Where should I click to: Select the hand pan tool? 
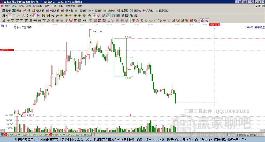[90, 16]
